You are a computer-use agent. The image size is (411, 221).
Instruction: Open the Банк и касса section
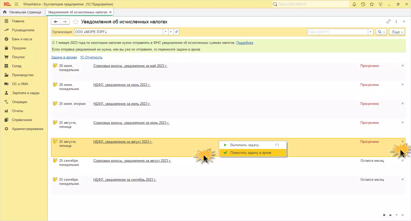pyautogui.click(x=22, y=39)
